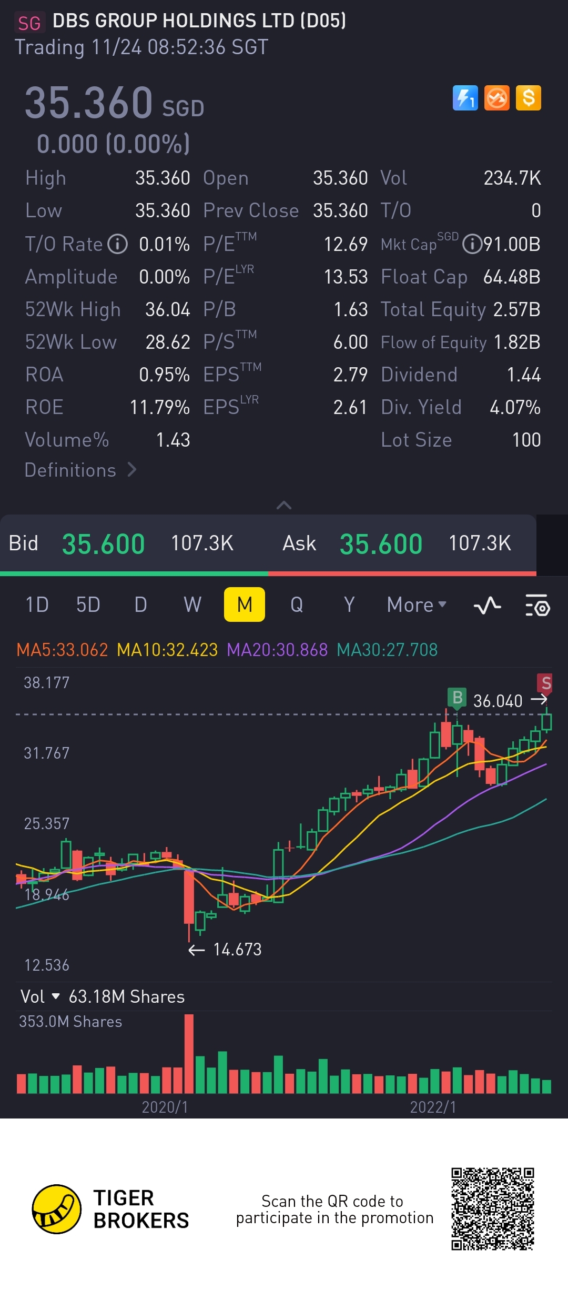The height and width of the screenshot is (1300, 568).
Task: Tap the green B buy marker
Action: (x=457, y=698)
